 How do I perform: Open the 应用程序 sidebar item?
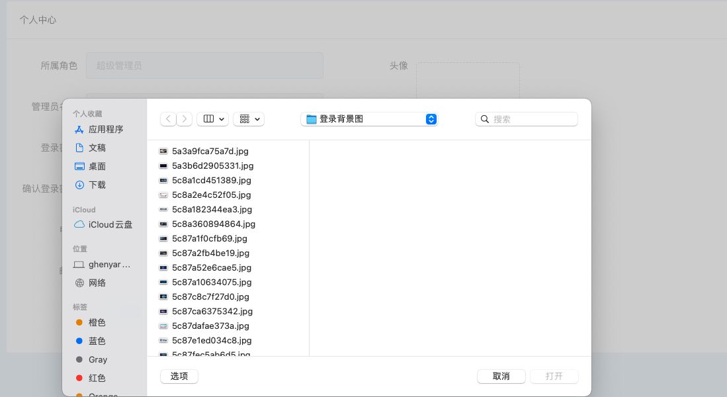pos(106,129)
